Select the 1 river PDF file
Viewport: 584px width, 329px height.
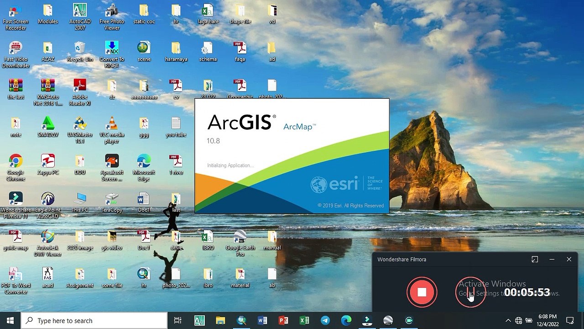(176, 164)
